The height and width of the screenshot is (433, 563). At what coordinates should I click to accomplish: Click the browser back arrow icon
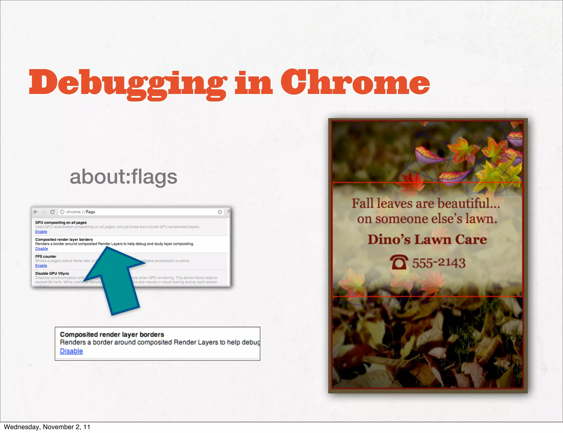point(35,212)
